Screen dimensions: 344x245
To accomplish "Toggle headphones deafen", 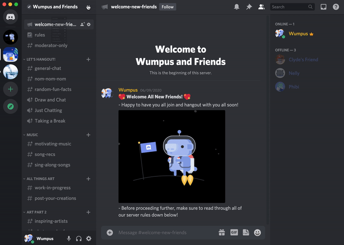I will click(79, 239).
